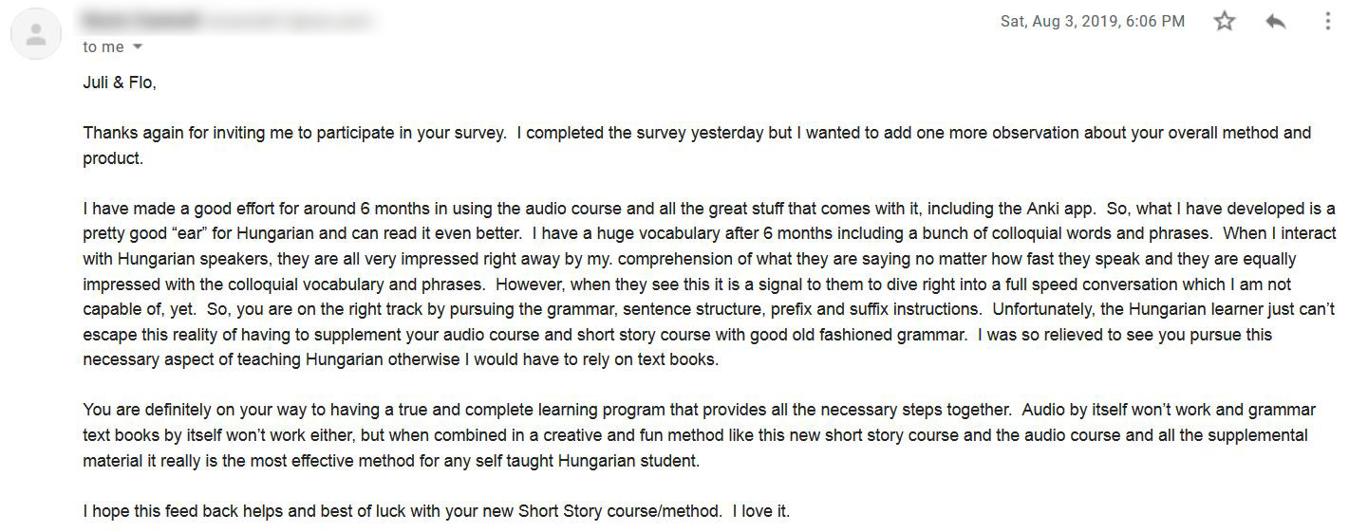The width and height of the screenshot is (1349, 532).
Task: Star this email message
Action: point(1225,21)
